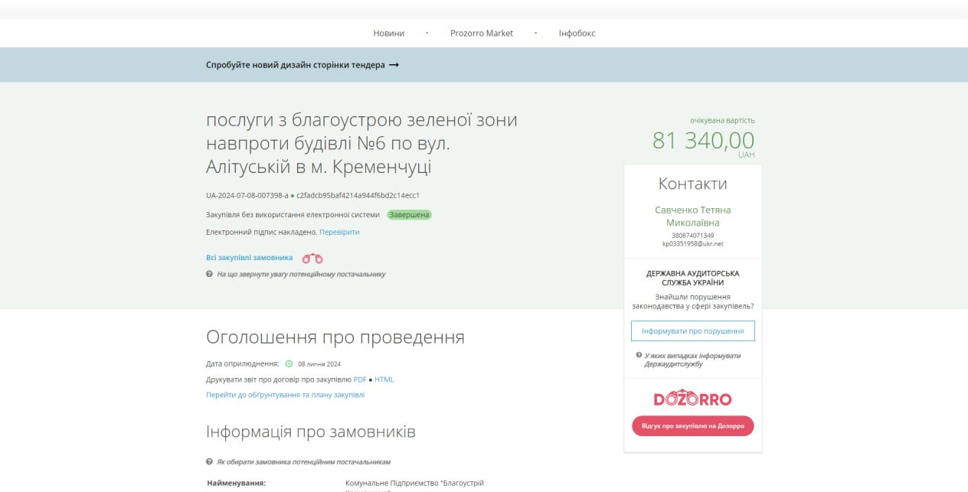The image size is (968, 492).
Task: Click the DOZORRO logo
Action: [x=692, y=399]
